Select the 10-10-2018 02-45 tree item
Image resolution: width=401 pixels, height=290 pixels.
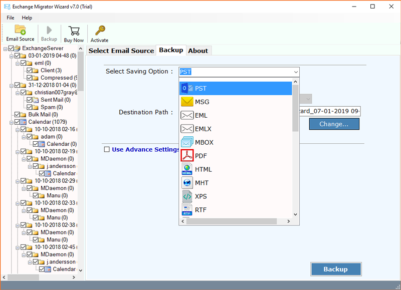point(55,247)
